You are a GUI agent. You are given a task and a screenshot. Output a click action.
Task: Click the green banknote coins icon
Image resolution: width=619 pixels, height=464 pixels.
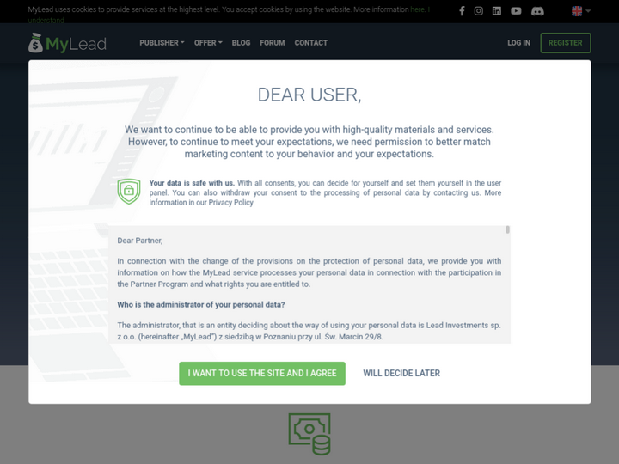coord(309,434)
